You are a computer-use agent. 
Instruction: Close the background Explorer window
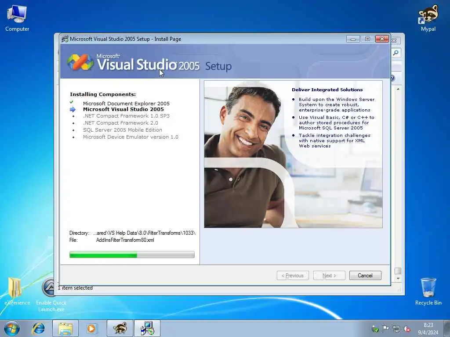coord(394,41)
